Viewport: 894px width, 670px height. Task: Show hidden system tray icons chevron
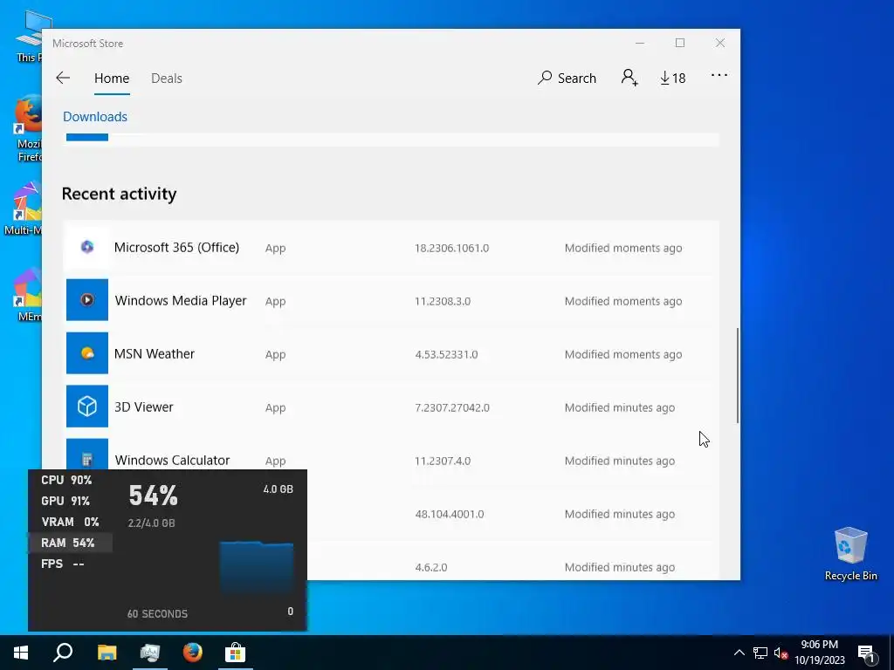(739, 653)
